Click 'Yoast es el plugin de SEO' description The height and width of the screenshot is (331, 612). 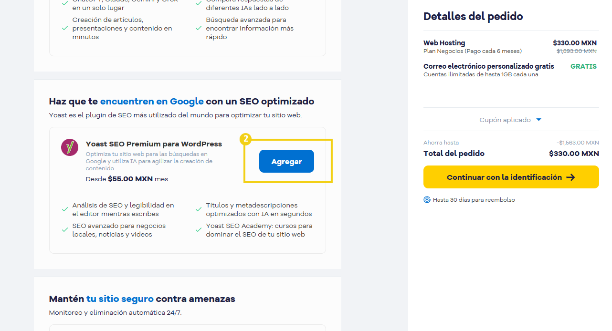[175, 115]
